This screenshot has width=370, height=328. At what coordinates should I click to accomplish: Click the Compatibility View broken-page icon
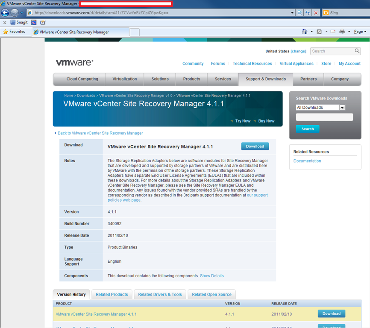300,13
